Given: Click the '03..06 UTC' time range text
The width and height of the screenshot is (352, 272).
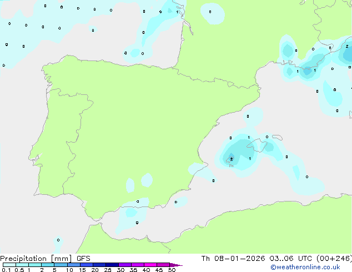Looking at the screenshot, I should pyautogui.click(x=290, y=259).
